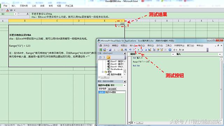Viewport: 224px width, 126px height.
Task: Switch to Excel 开发工具 ribbon tab
Action: pos(69,6)
